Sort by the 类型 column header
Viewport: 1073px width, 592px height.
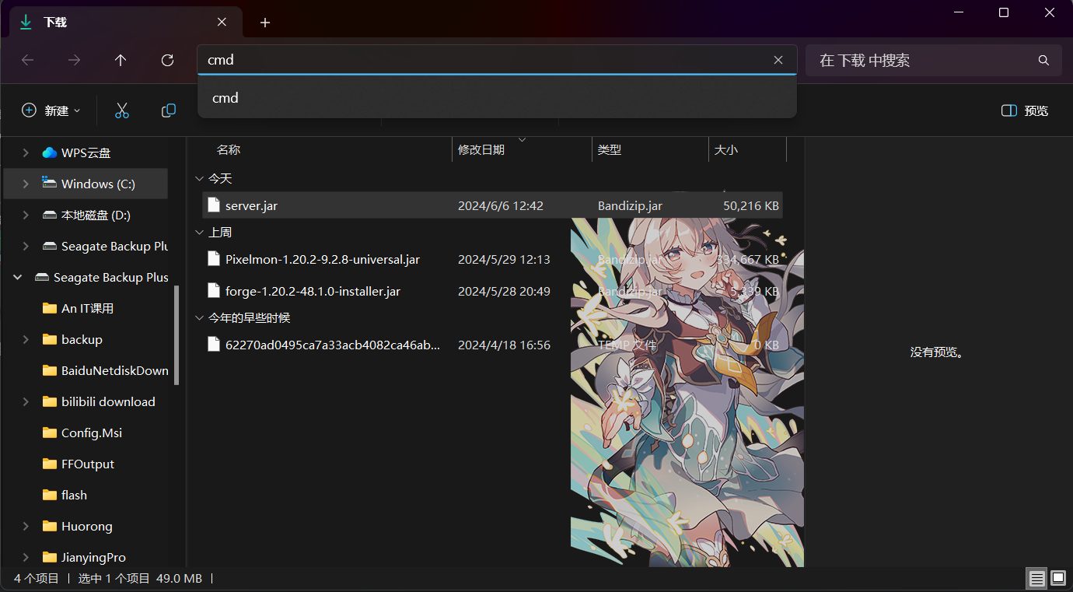tap(610, 149)
